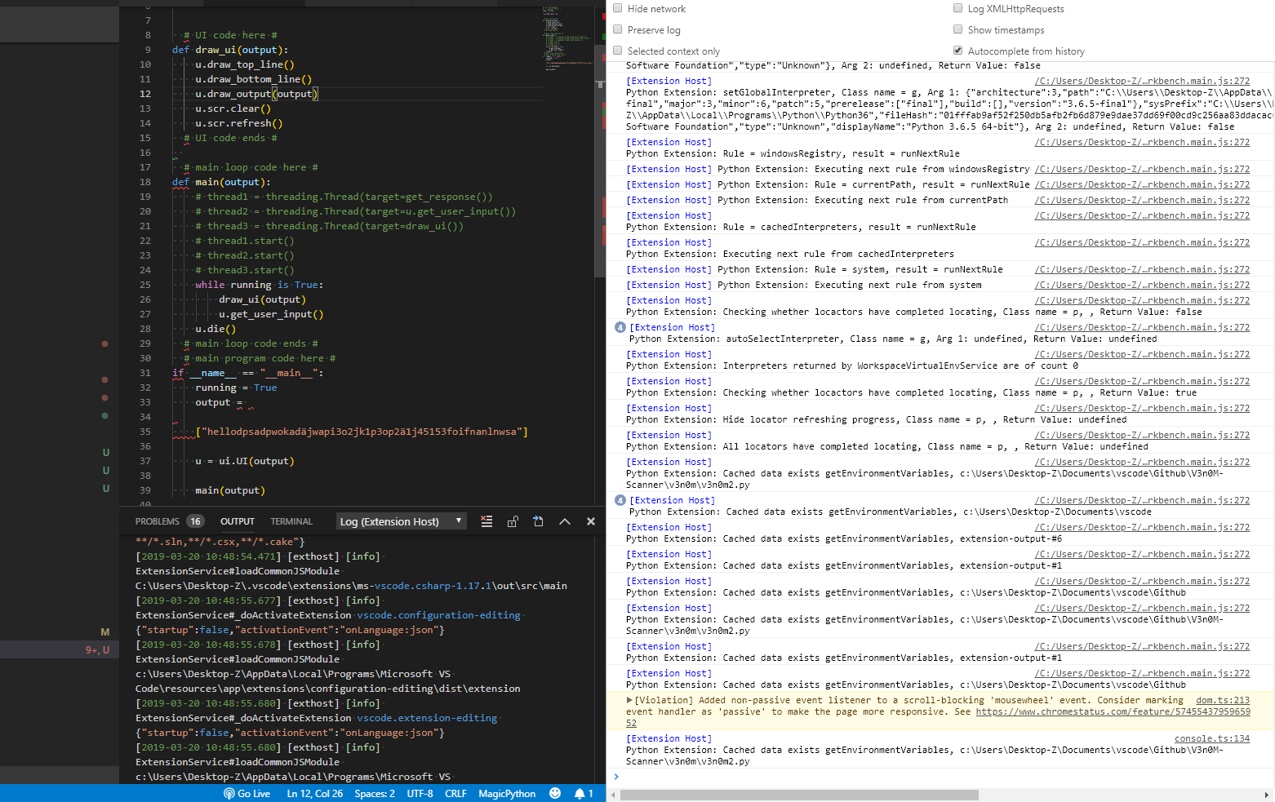Click the u.draw_top_line() call on line 10
This screenshot has width=1275, height=802.
[x=245, y=64]
